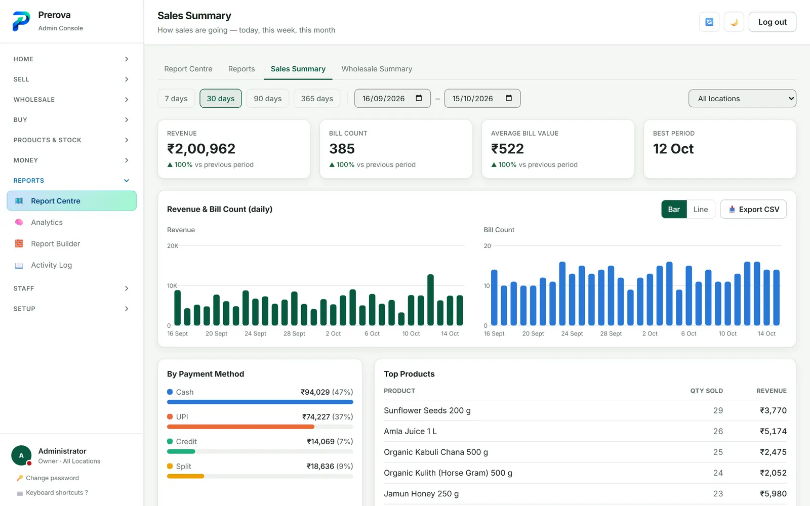Toggle dark mode with the moon icon
Screen dimensions: 810x506
click(734, 22)
